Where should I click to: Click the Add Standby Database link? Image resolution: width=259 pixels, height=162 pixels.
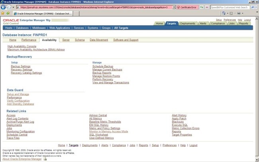click(20, 104)
